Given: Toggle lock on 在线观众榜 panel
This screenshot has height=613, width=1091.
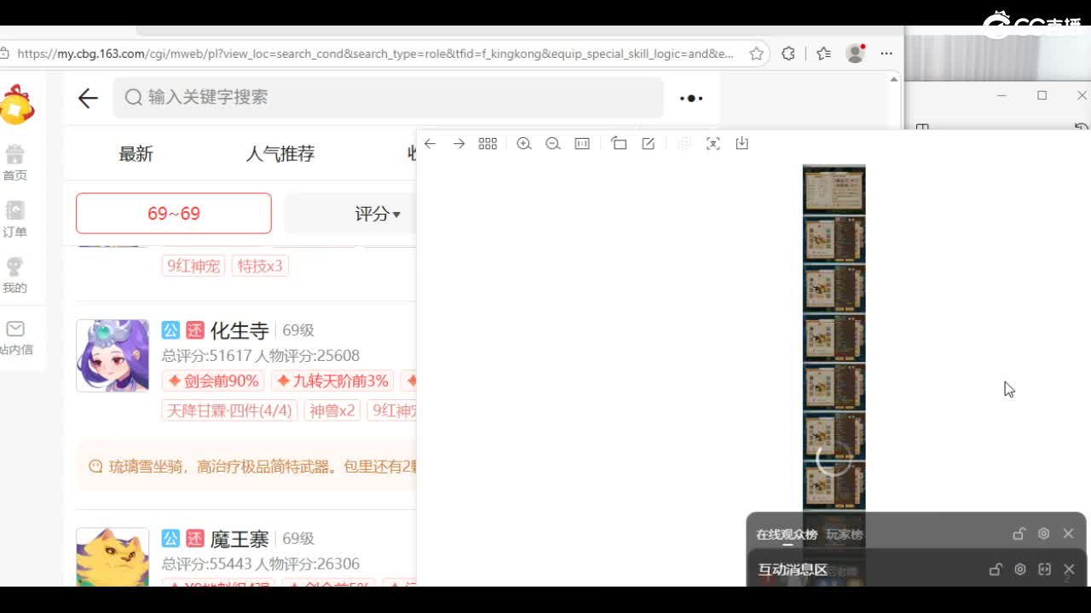Looking at the screenshot, I should [1019, 534].
